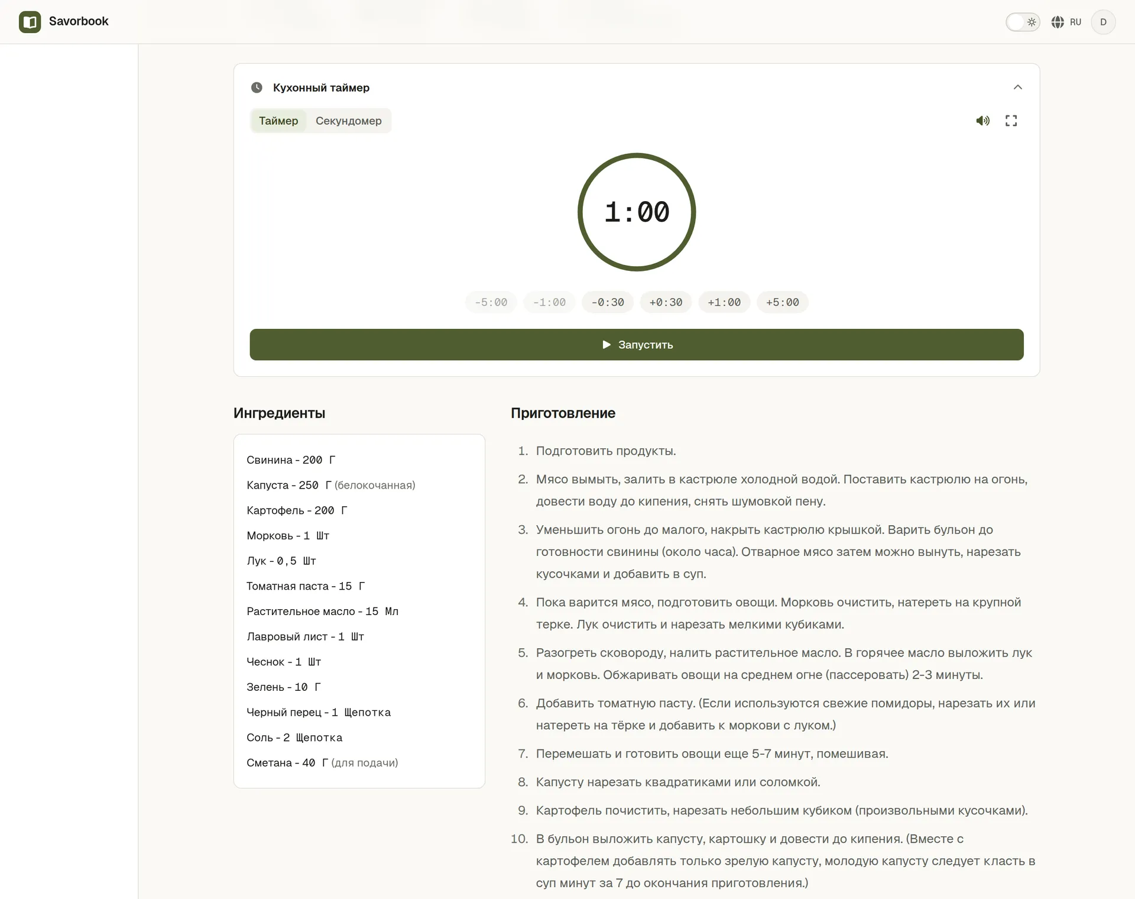The image size is (1135, 899).
Task: Click ingredient Растительное масло - 15 Мл
Action: (x=323, y=611)
